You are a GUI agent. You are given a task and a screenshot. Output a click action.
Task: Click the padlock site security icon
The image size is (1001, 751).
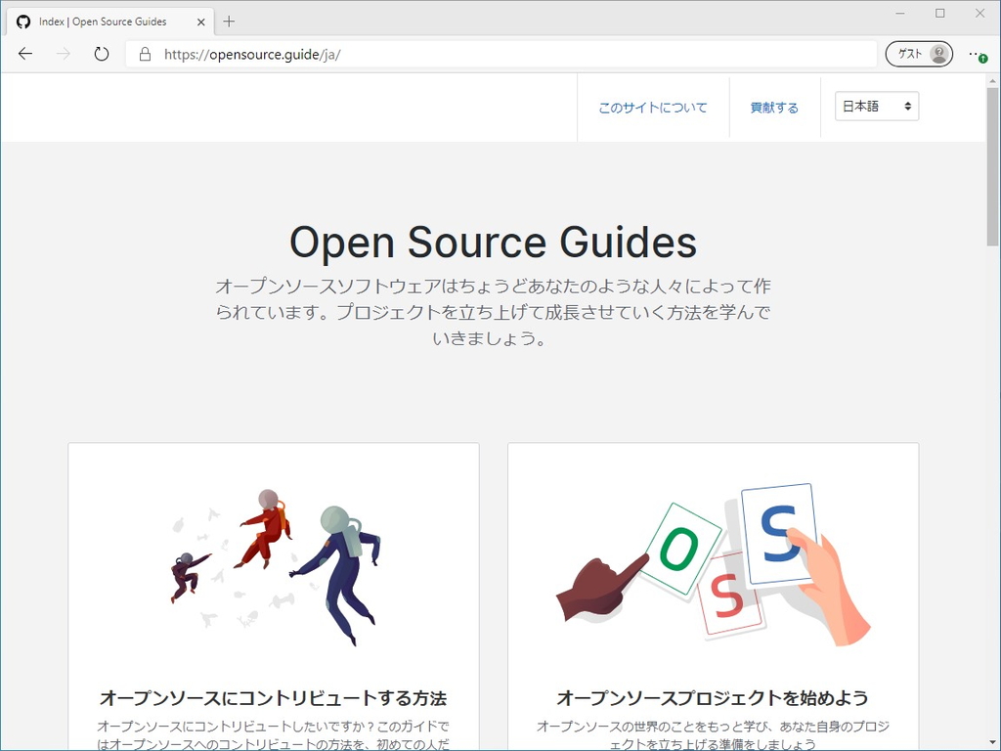pos(144,54)
